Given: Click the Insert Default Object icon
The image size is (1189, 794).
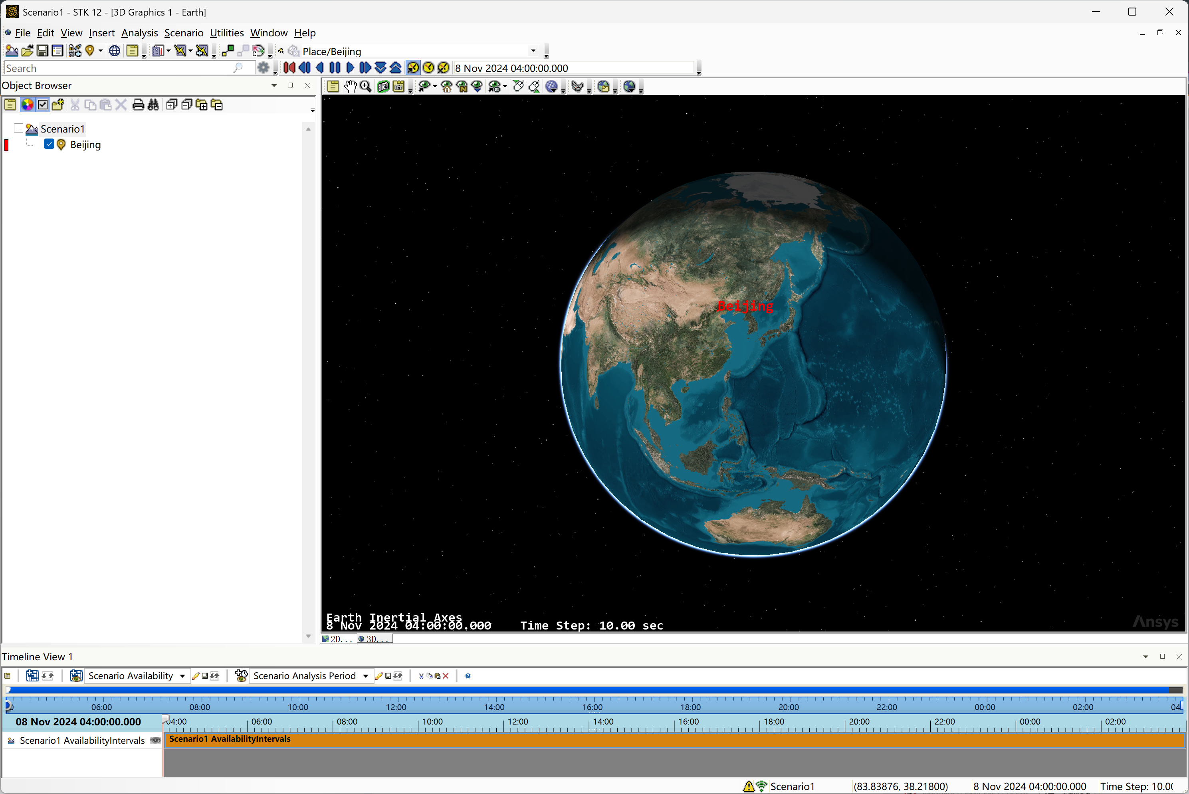Looking at the screenshot, I should coord(90,51).
